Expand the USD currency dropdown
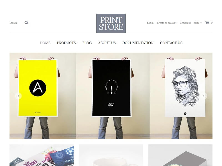The height and width of the screenshot is (166, 222). tap(198, 23)
